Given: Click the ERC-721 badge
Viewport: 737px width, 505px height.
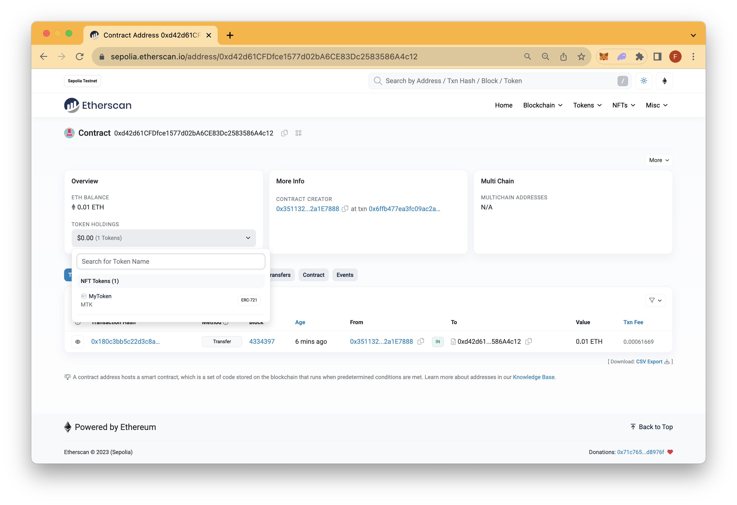Looking at the screenshot, I should 249,300.
